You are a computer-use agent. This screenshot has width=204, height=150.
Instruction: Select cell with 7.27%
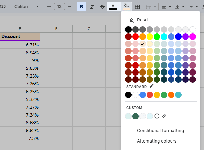pos(20,107)
